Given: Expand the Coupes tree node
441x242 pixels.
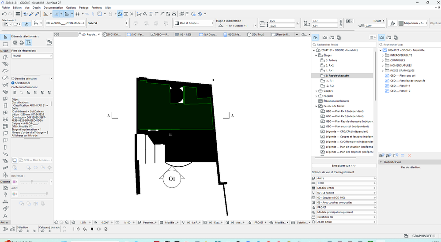Looking at the screenshot, I should pos(316,91).
